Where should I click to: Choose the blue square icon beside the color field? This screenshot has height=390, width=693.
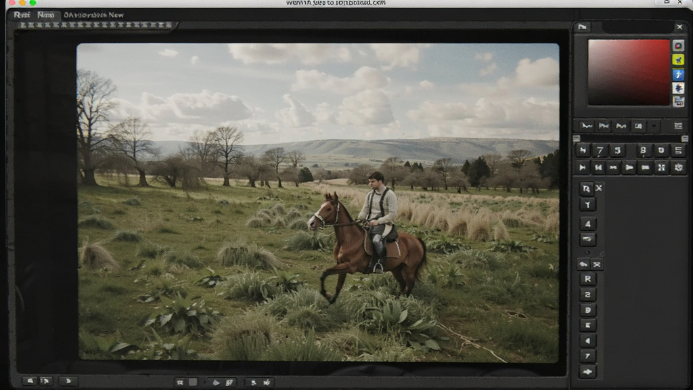tap(678, 74)
